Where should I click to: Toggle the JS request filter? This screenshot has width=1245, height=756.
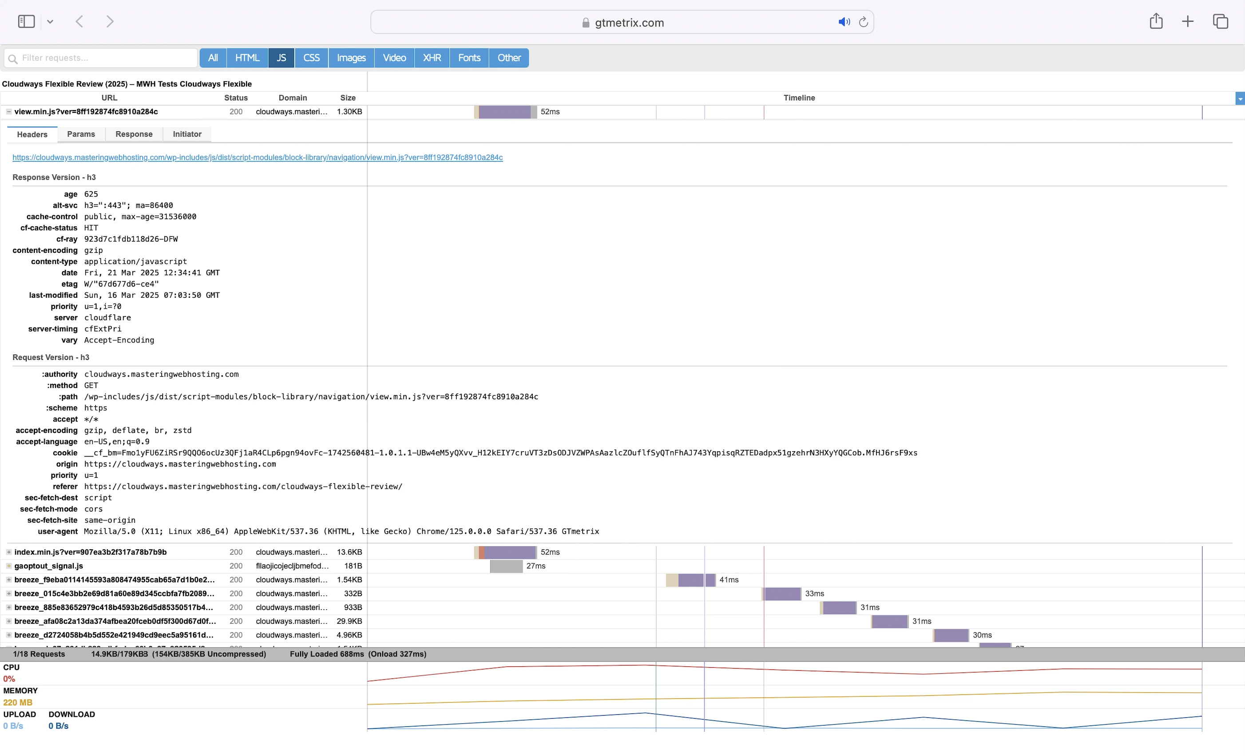coord(281,58)
